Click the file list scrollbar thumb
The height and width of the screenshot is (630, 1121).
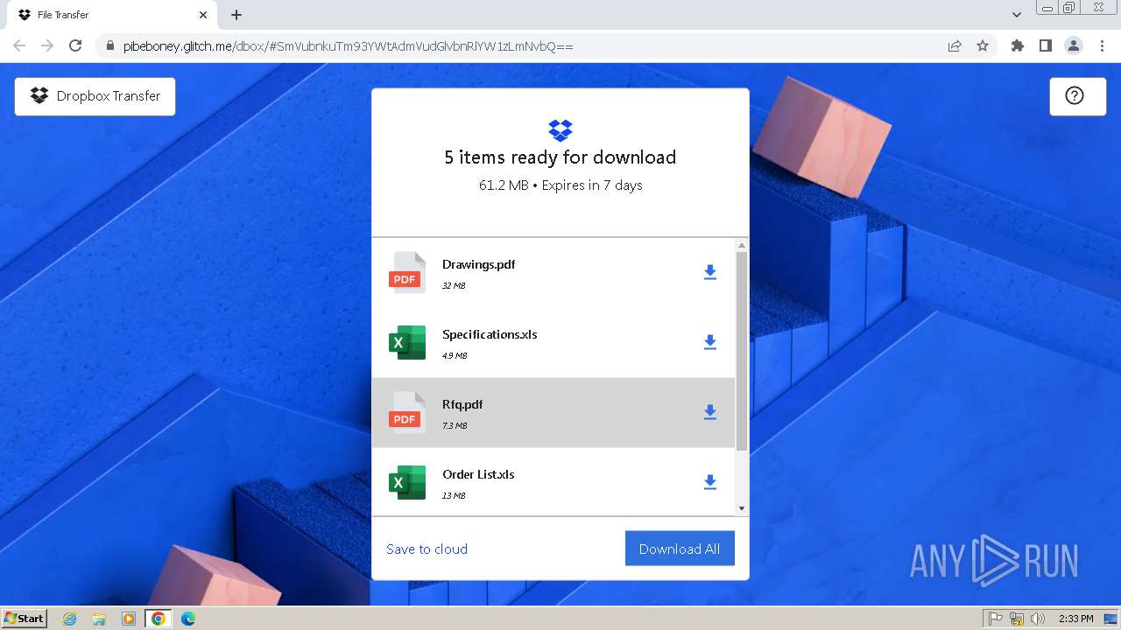tap(742, 352)
